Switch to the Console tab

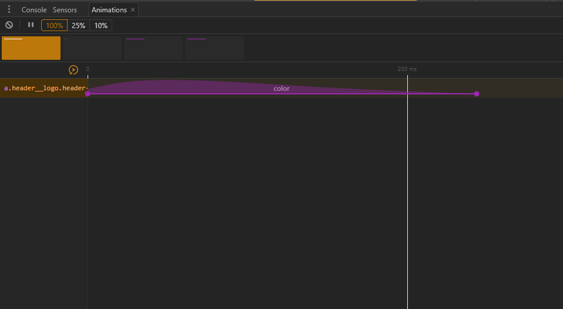click(34, 9)
